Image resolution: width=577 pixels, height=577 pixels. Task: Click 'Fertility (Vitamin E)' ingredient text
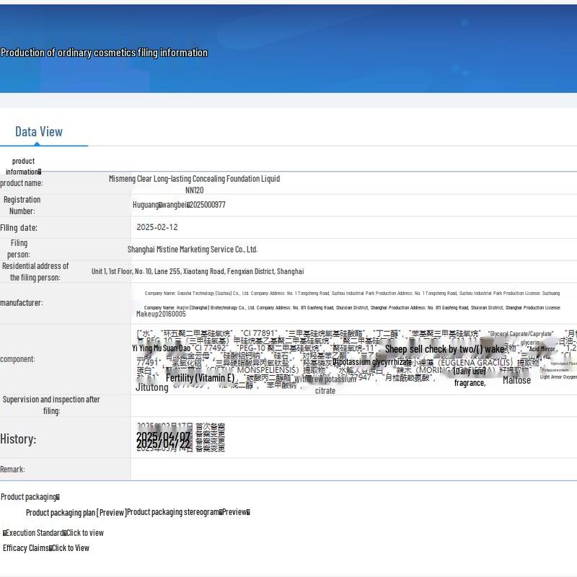click(201, 378)
